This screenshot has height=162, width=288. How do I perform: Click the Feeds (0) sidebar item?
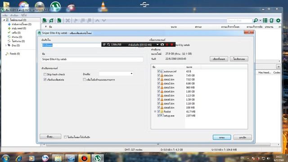(13, 54)
